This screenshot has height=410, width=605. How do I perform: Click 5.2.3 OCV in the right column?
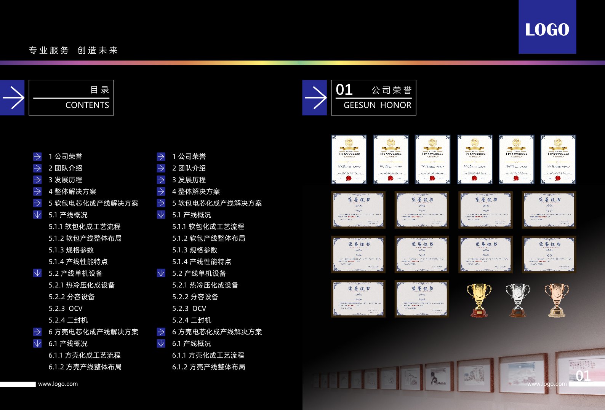tap(189, 309)
